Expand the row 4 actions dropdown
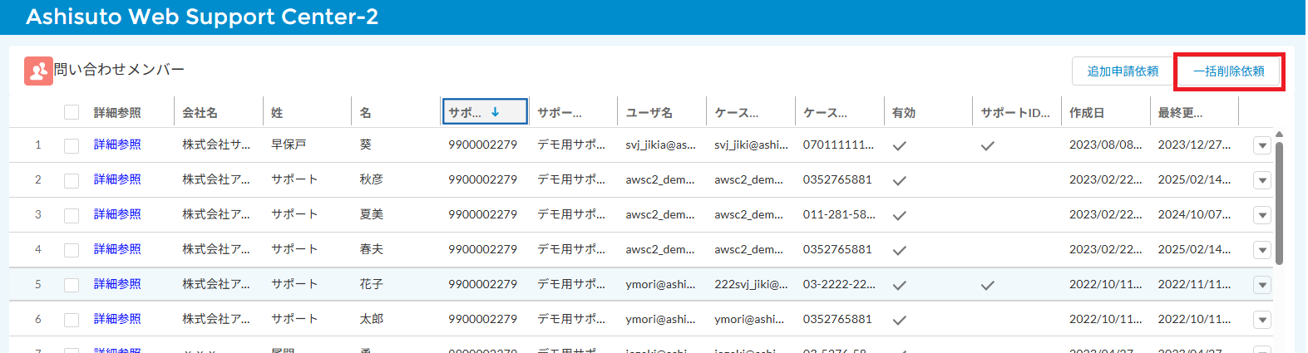Viewport: 1308px width, 353px height. click(1261, 250)
